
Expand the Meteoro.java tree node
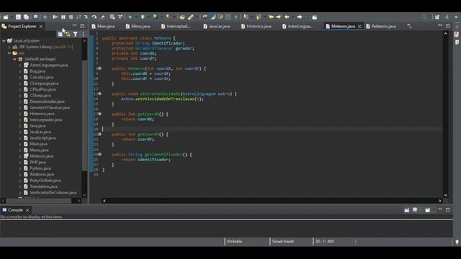pos(20,156)
